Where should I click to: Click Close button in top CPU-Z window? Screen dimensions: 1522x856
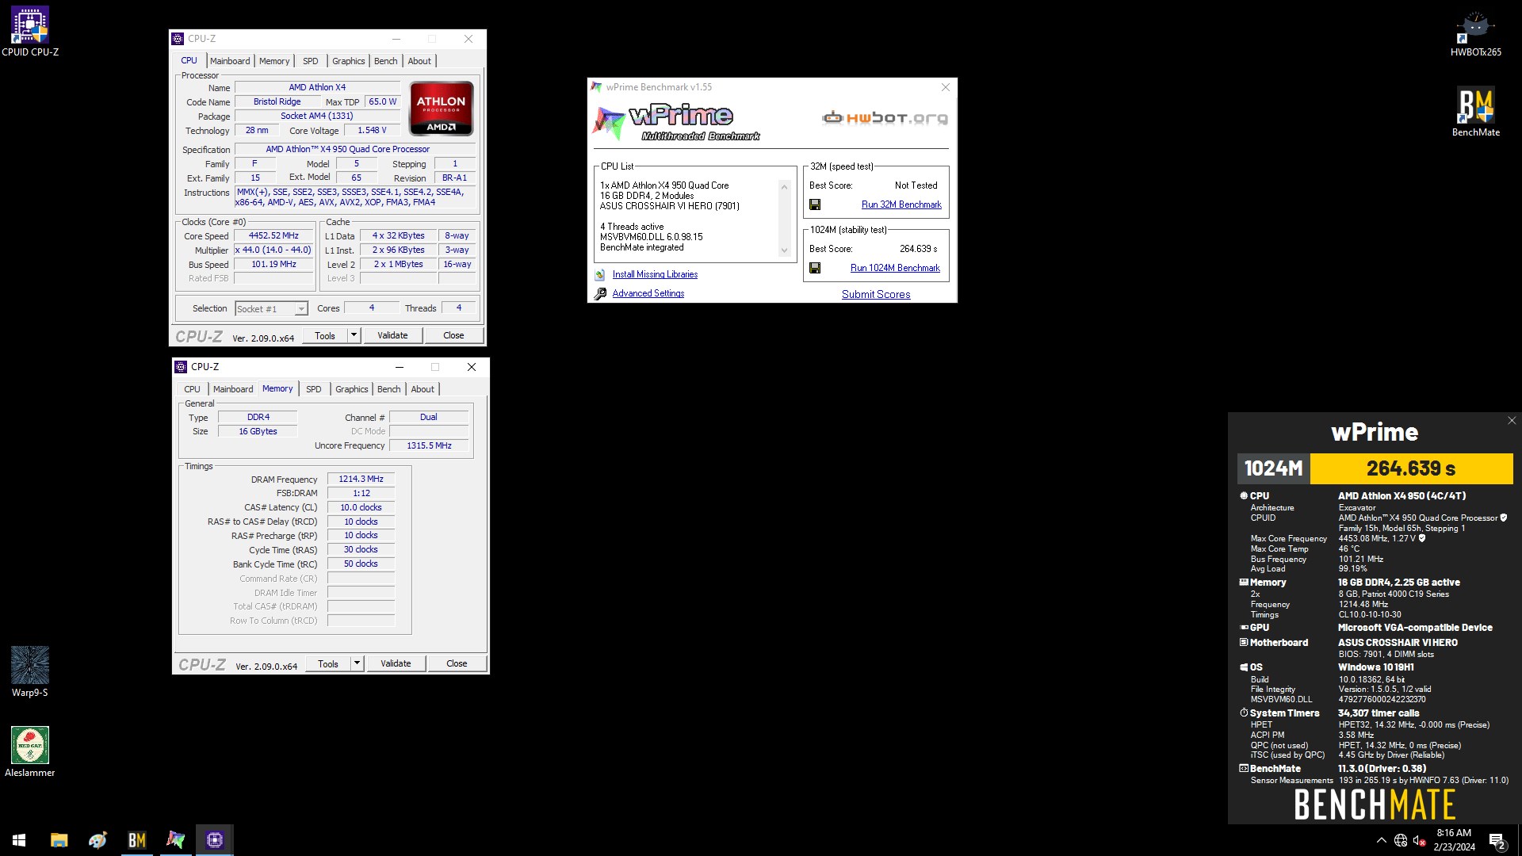point(453,335)
